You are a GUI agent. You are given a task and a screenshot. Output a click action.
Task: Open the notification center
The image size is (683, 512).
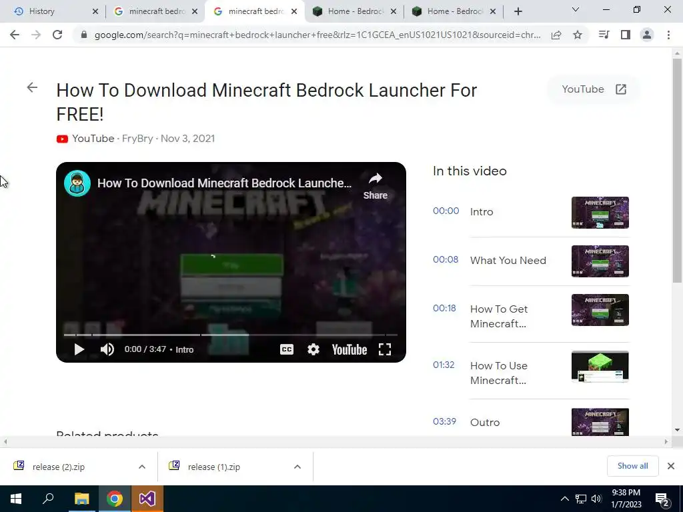click(662, 499)
